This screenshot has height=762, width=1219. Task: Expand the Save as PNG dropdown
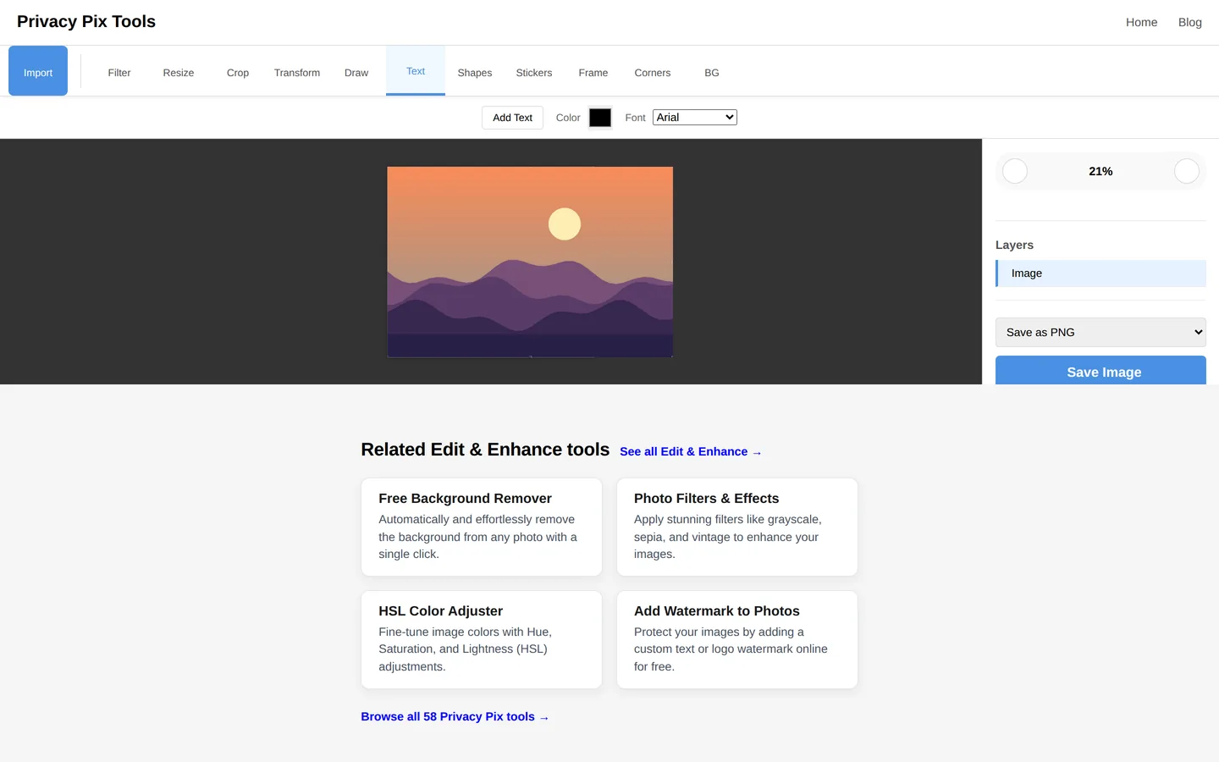click(x=1100, y=332)
